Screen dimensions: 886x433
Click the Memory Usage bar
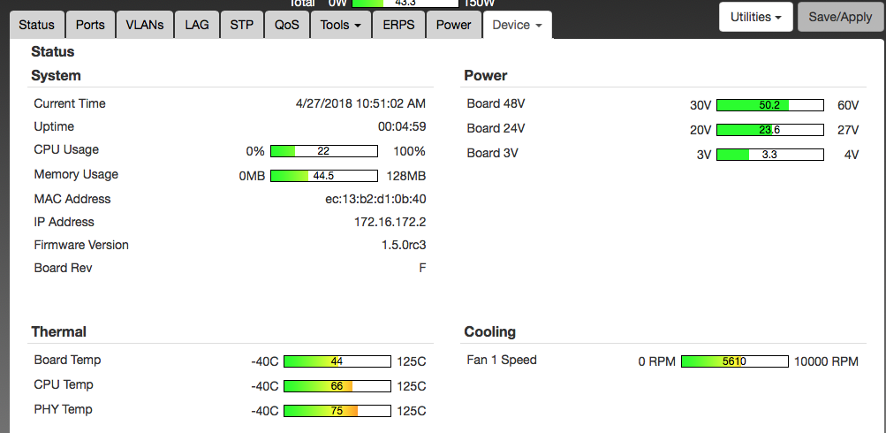(323, 176)
